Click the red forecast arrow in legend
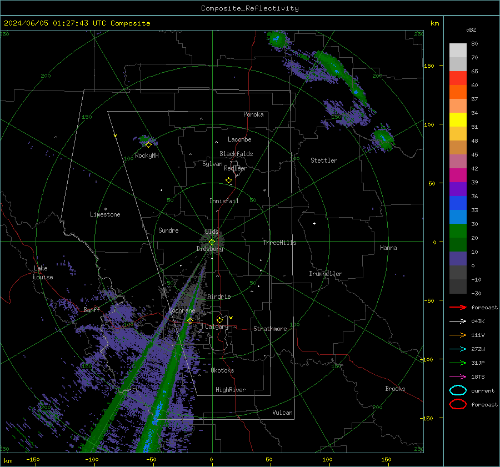 458,307
